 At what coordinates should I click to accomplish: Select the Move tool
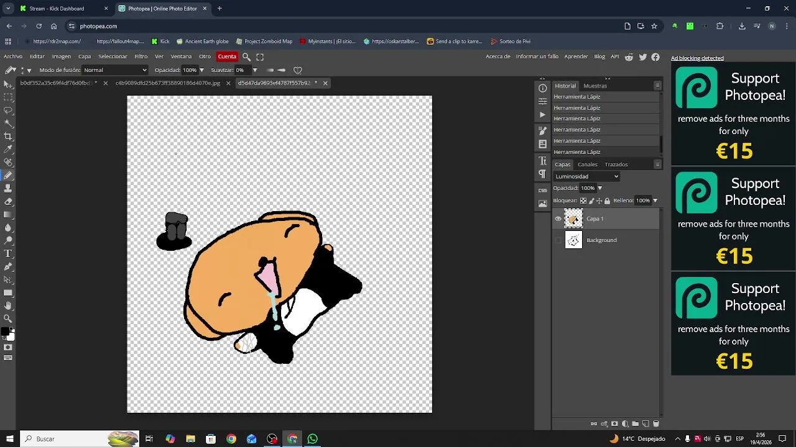coord(8,84)
